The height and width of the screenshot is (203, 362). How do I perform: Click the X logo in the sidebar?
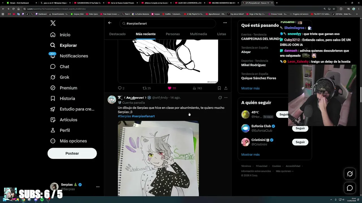[x=53, y=23]
